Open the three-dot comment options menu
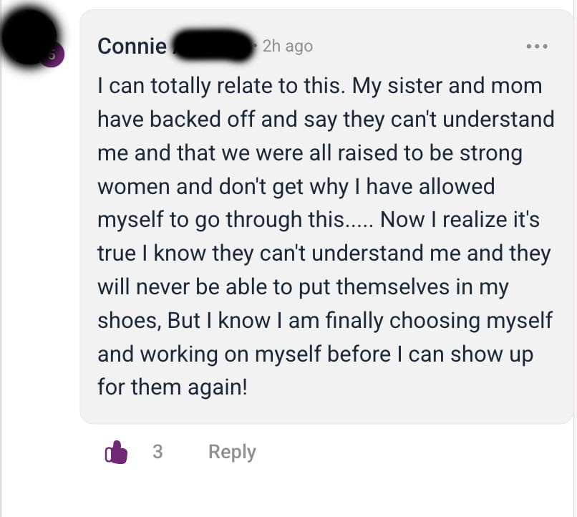The image size is (577, 517). tap(536, 47)
